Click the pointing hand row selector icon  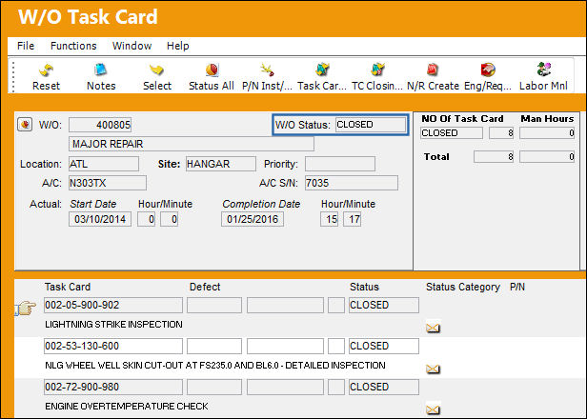pos(26,308)
